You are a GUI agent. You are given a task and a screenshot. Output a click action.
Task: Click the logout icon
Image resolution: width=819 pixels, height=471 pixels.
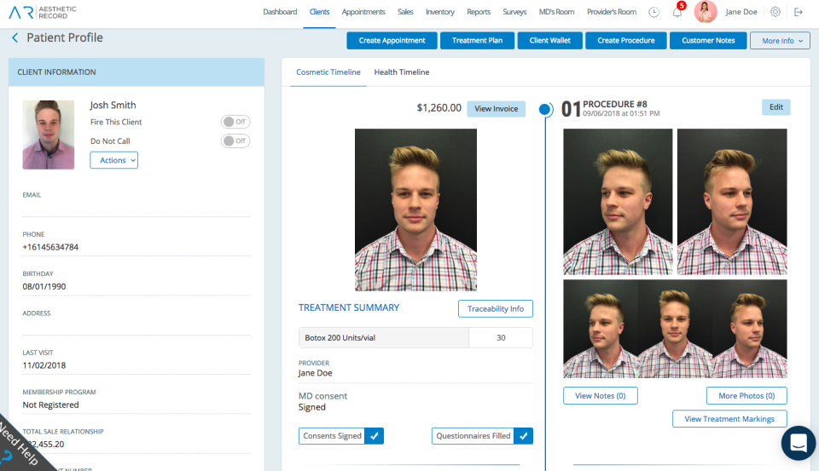(x=799, y=12)
